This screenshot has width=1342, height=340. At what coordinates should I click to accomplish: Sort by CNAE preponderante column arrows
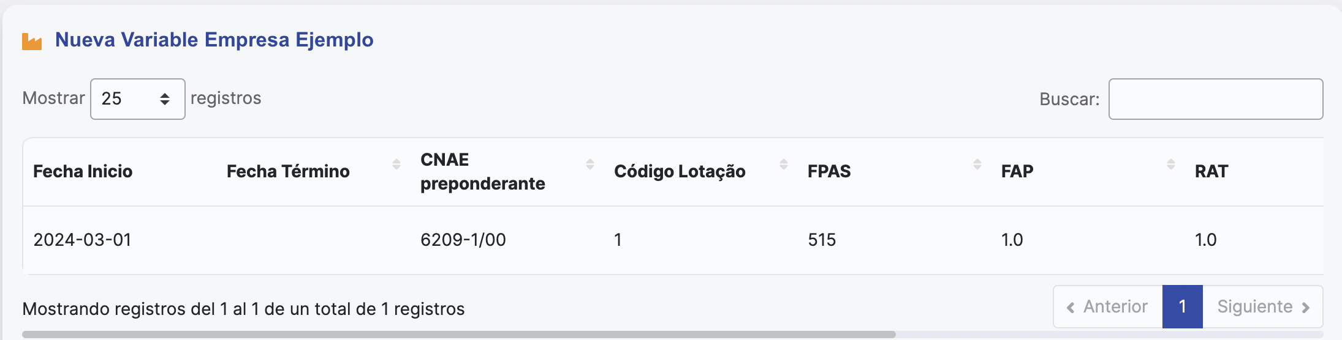click(590, 164)
